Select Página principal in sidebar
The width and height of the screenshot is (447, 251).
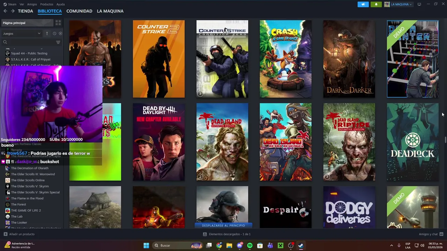(x=27, y=23)
